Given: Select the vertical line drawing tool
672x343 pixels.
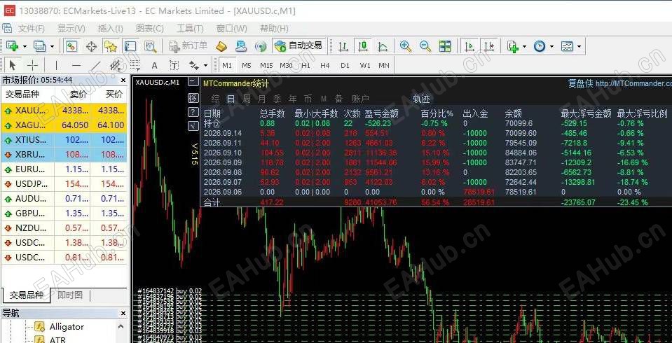Looking at the screenshot, I should pos(56,66).
